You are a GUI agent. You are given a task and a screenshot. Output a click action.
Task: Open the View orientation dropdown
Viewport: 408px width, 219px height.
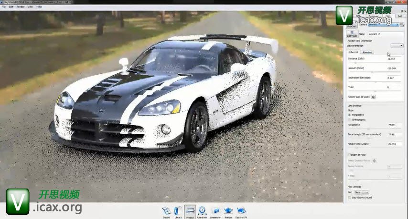[x=397, y=46]
